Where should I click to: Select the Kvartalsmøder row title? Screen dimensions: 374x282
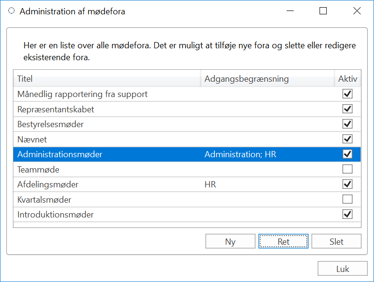pyautogui.click(x=44, y=199)
